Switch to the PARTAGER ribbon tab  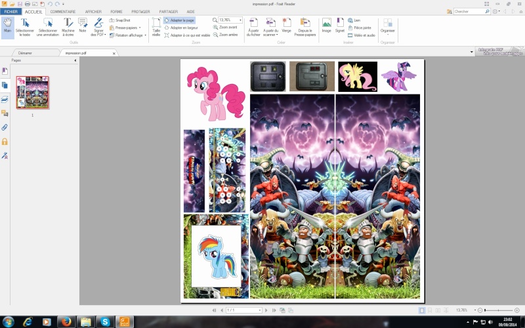pos(169,12)
